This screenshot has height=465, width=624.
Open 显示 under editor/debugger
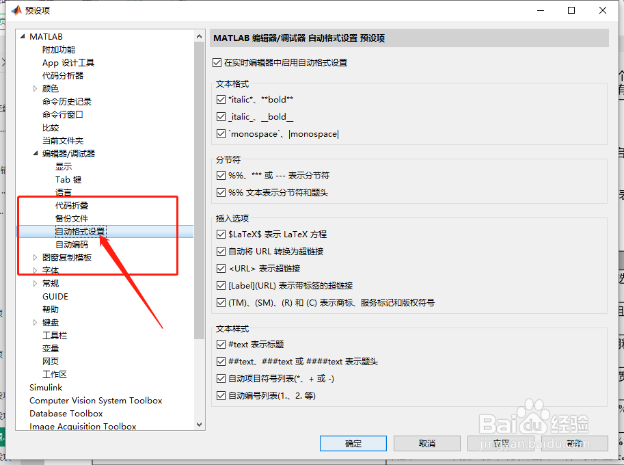(64, 166)
